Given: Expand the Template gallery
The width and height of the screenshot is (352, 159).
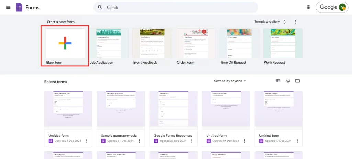Looking at the screenshot, I should coord(270,22).
